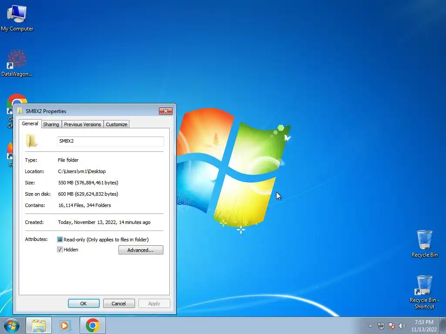Click the 16,114 Files, 344 Folders text
446x334 pixels.
click(84, 205)
